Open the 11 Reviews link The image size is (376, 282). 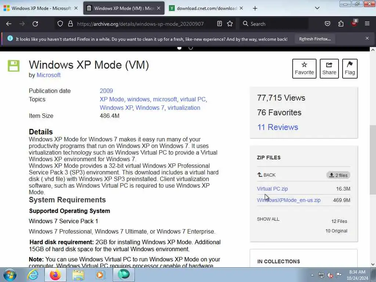(x=278, y=127)
